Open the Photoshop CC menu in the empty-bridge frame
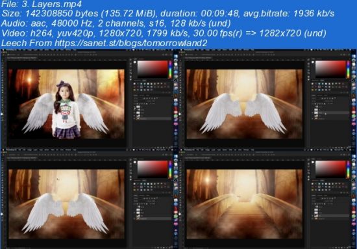The image size is (357, 249). click(189, 150)
